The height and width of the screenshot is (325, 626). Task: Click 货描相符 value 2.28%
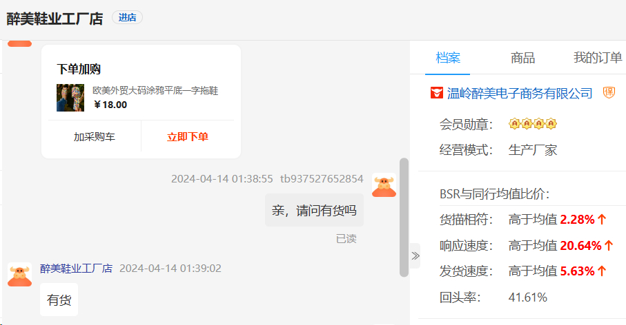(577, 220)
